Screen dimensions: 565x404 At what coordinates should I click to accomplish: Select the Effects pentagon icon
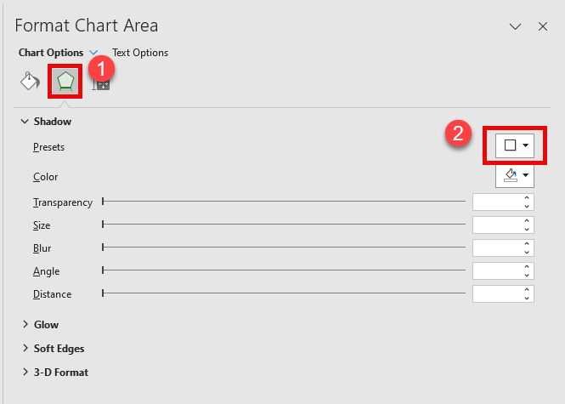[65, 81]
